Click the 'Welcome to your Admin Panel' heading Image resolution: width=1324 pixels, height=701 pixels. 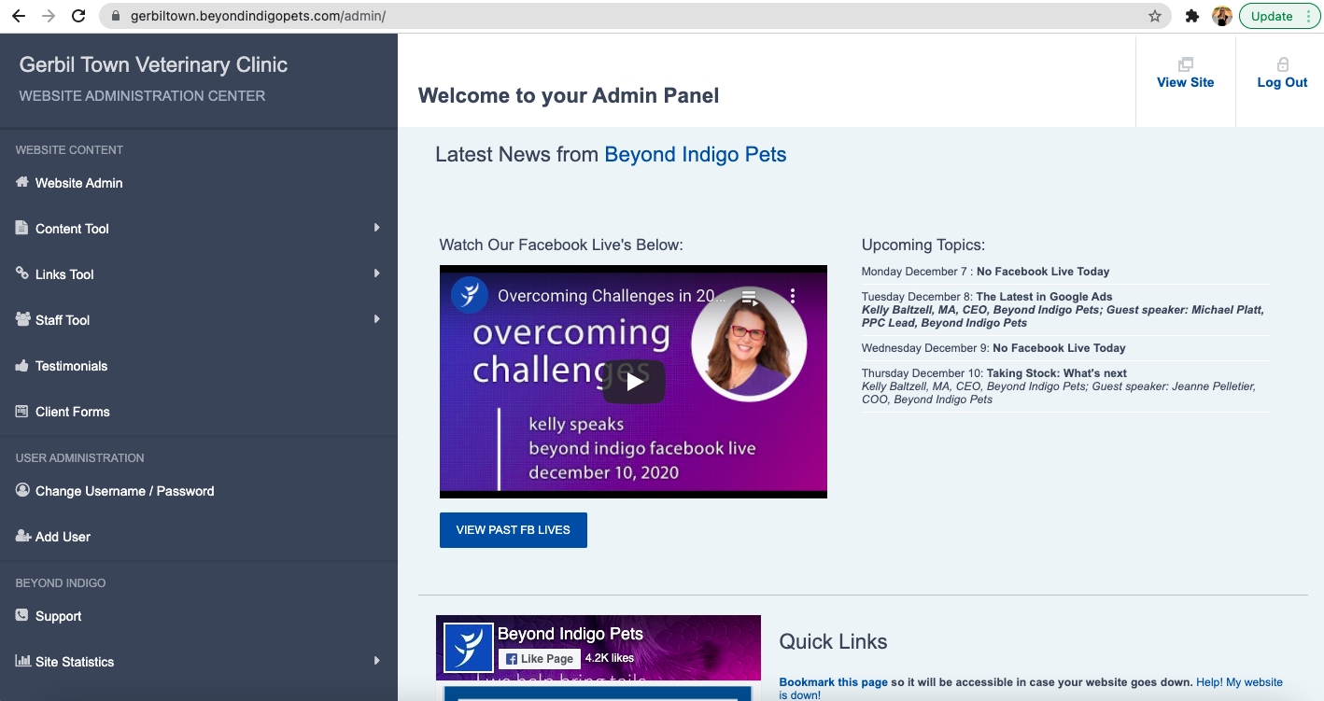coord(569,95)
